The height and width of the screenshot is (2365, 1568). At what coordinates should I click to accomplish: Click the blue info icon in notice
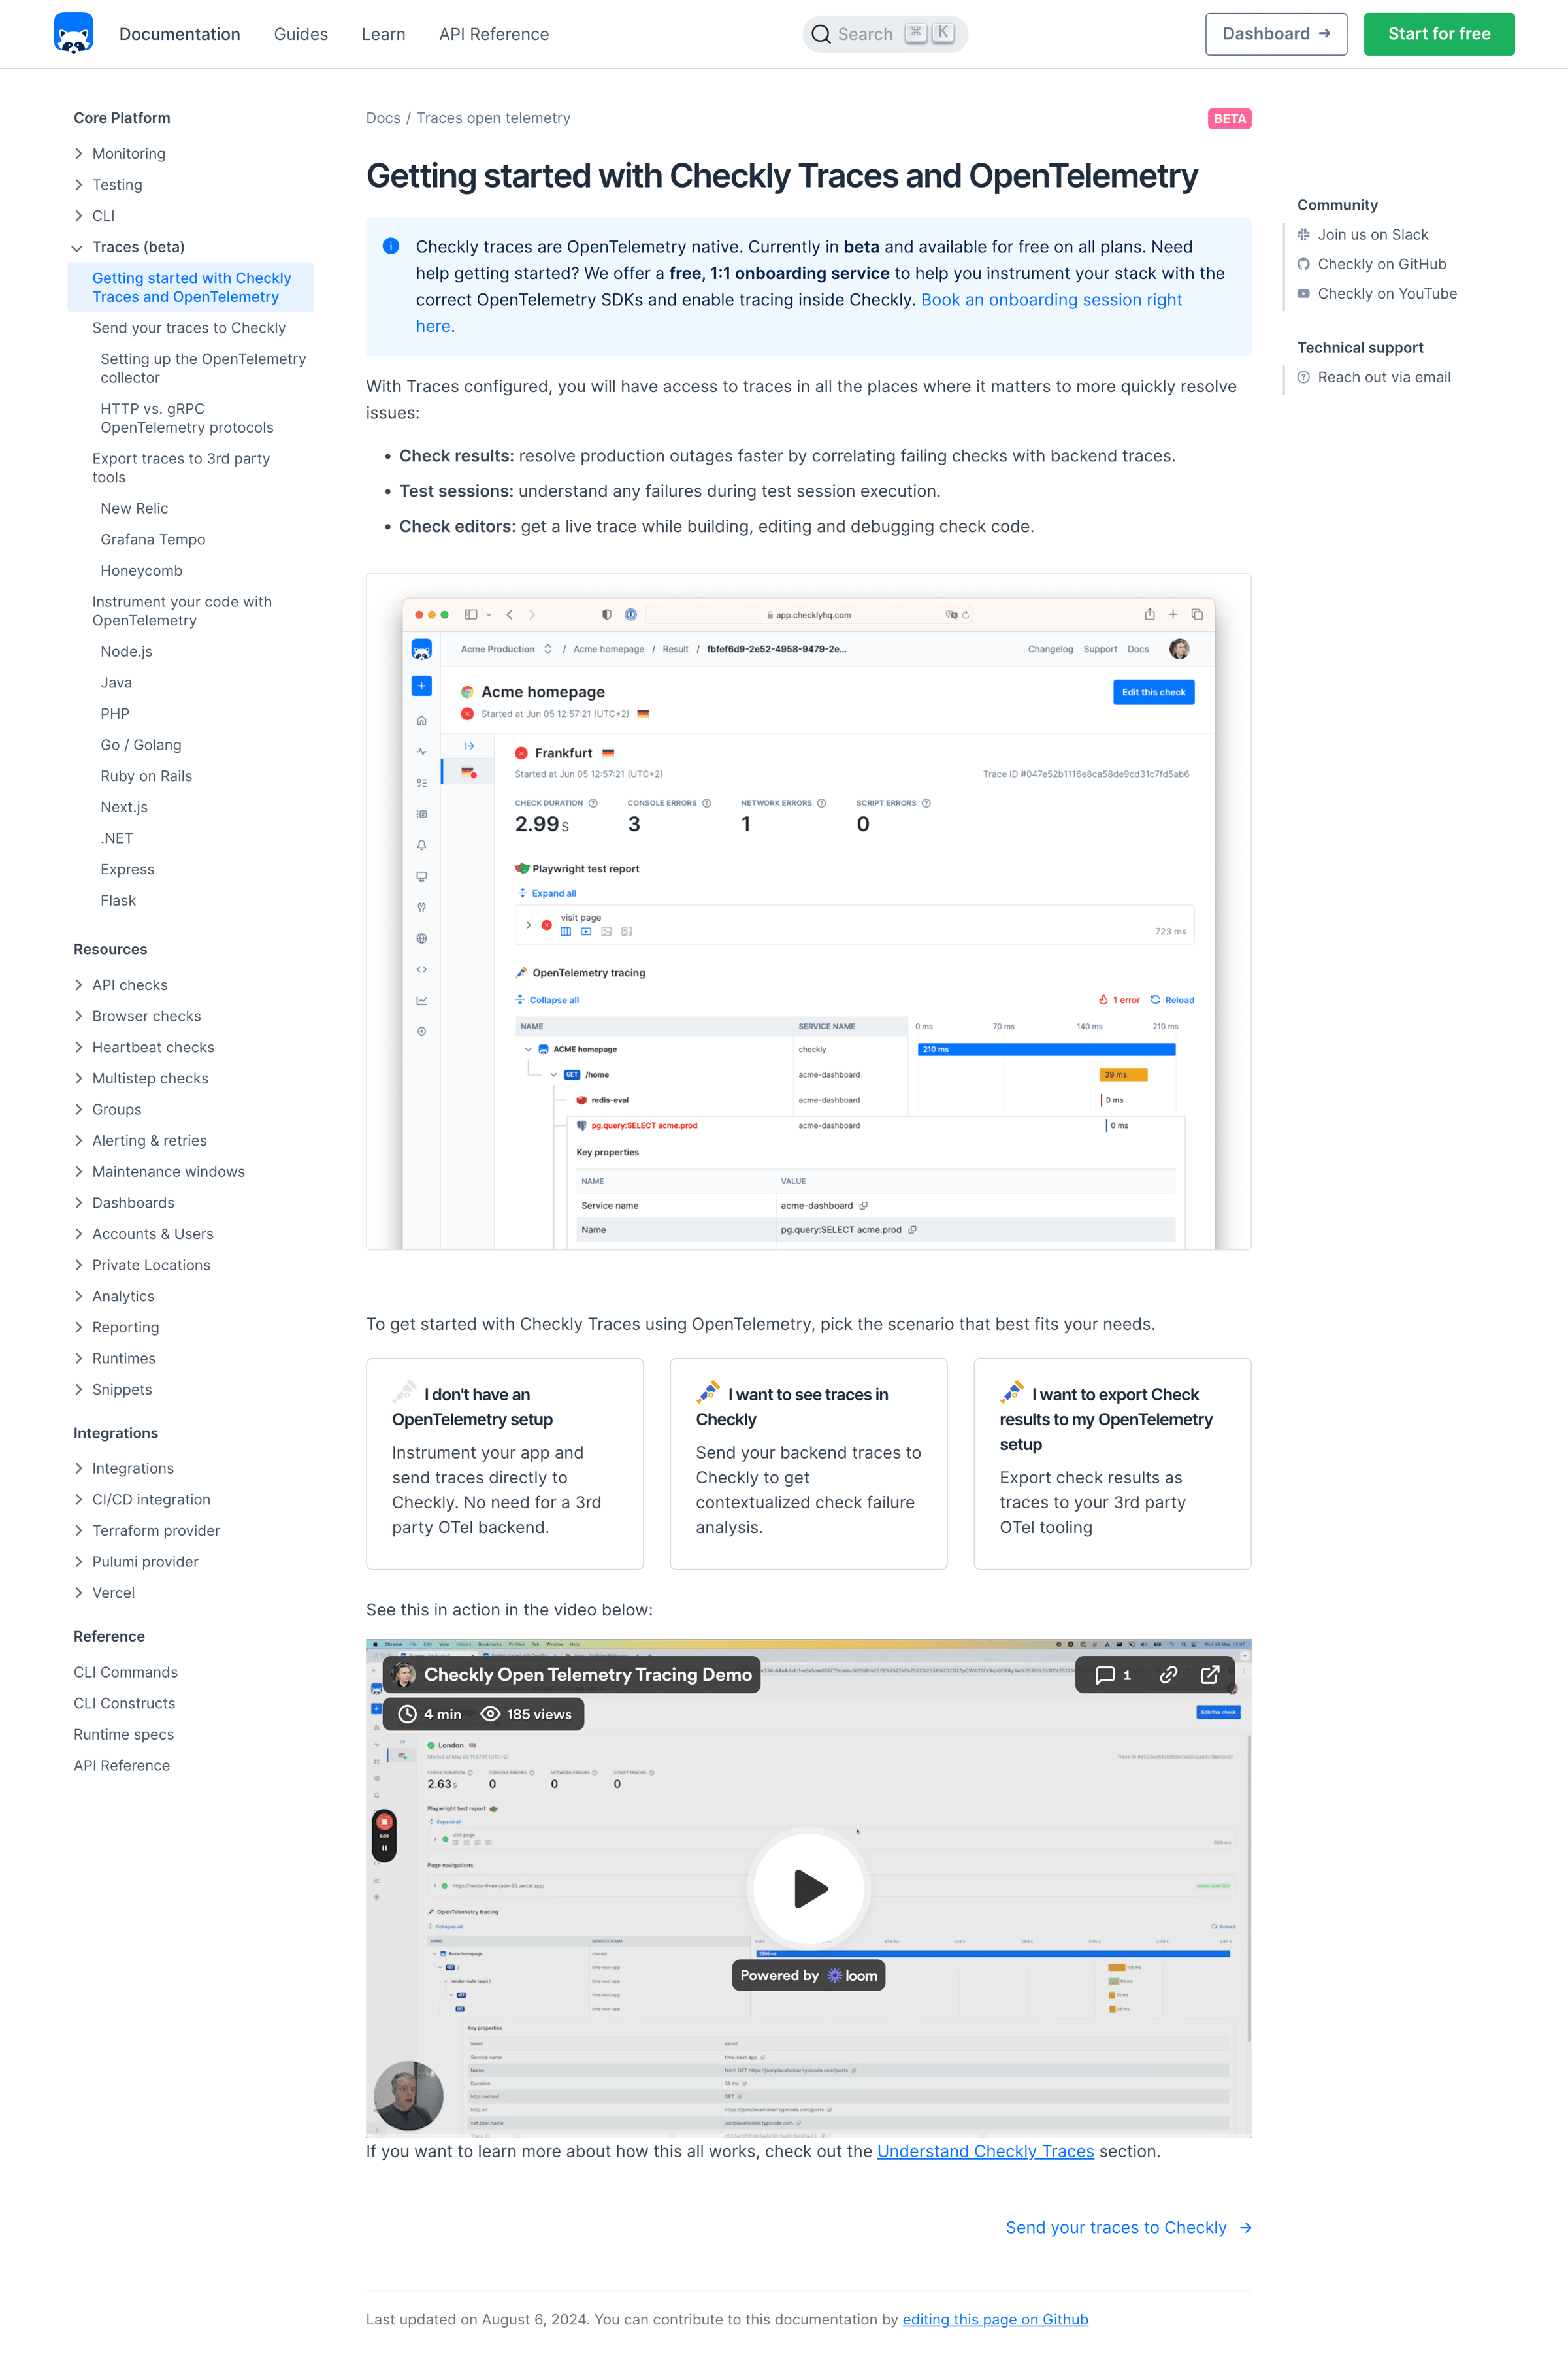(391, 246)
